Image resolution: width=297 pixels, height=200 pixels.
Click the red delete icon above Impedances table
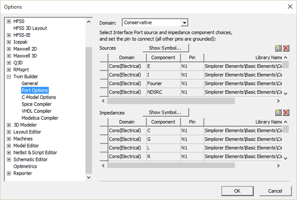coord(286,112)
